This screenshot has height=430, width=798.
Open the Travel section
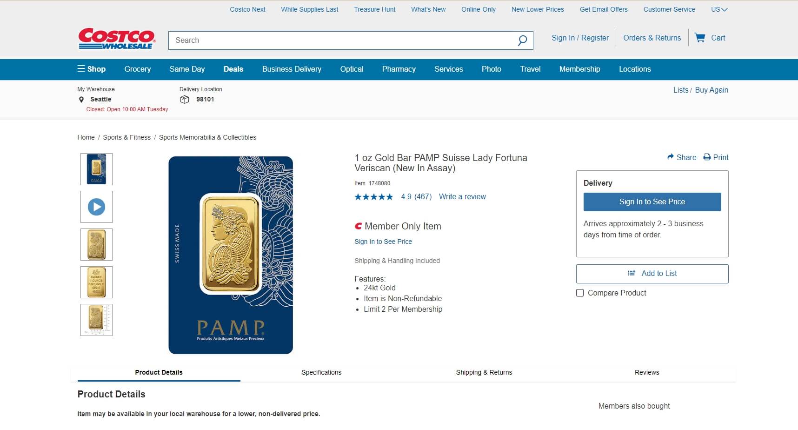[530, 69]
